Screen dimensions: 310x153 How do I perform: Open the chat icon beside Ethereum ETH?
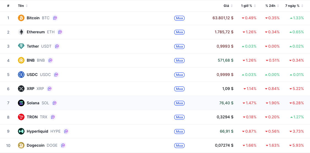pos(60,32)
